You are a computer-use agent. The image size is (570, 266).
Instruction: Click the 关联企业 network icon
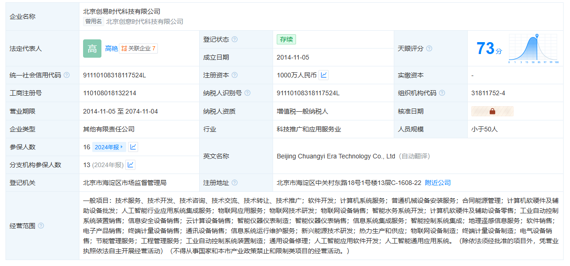coord(124,49)
